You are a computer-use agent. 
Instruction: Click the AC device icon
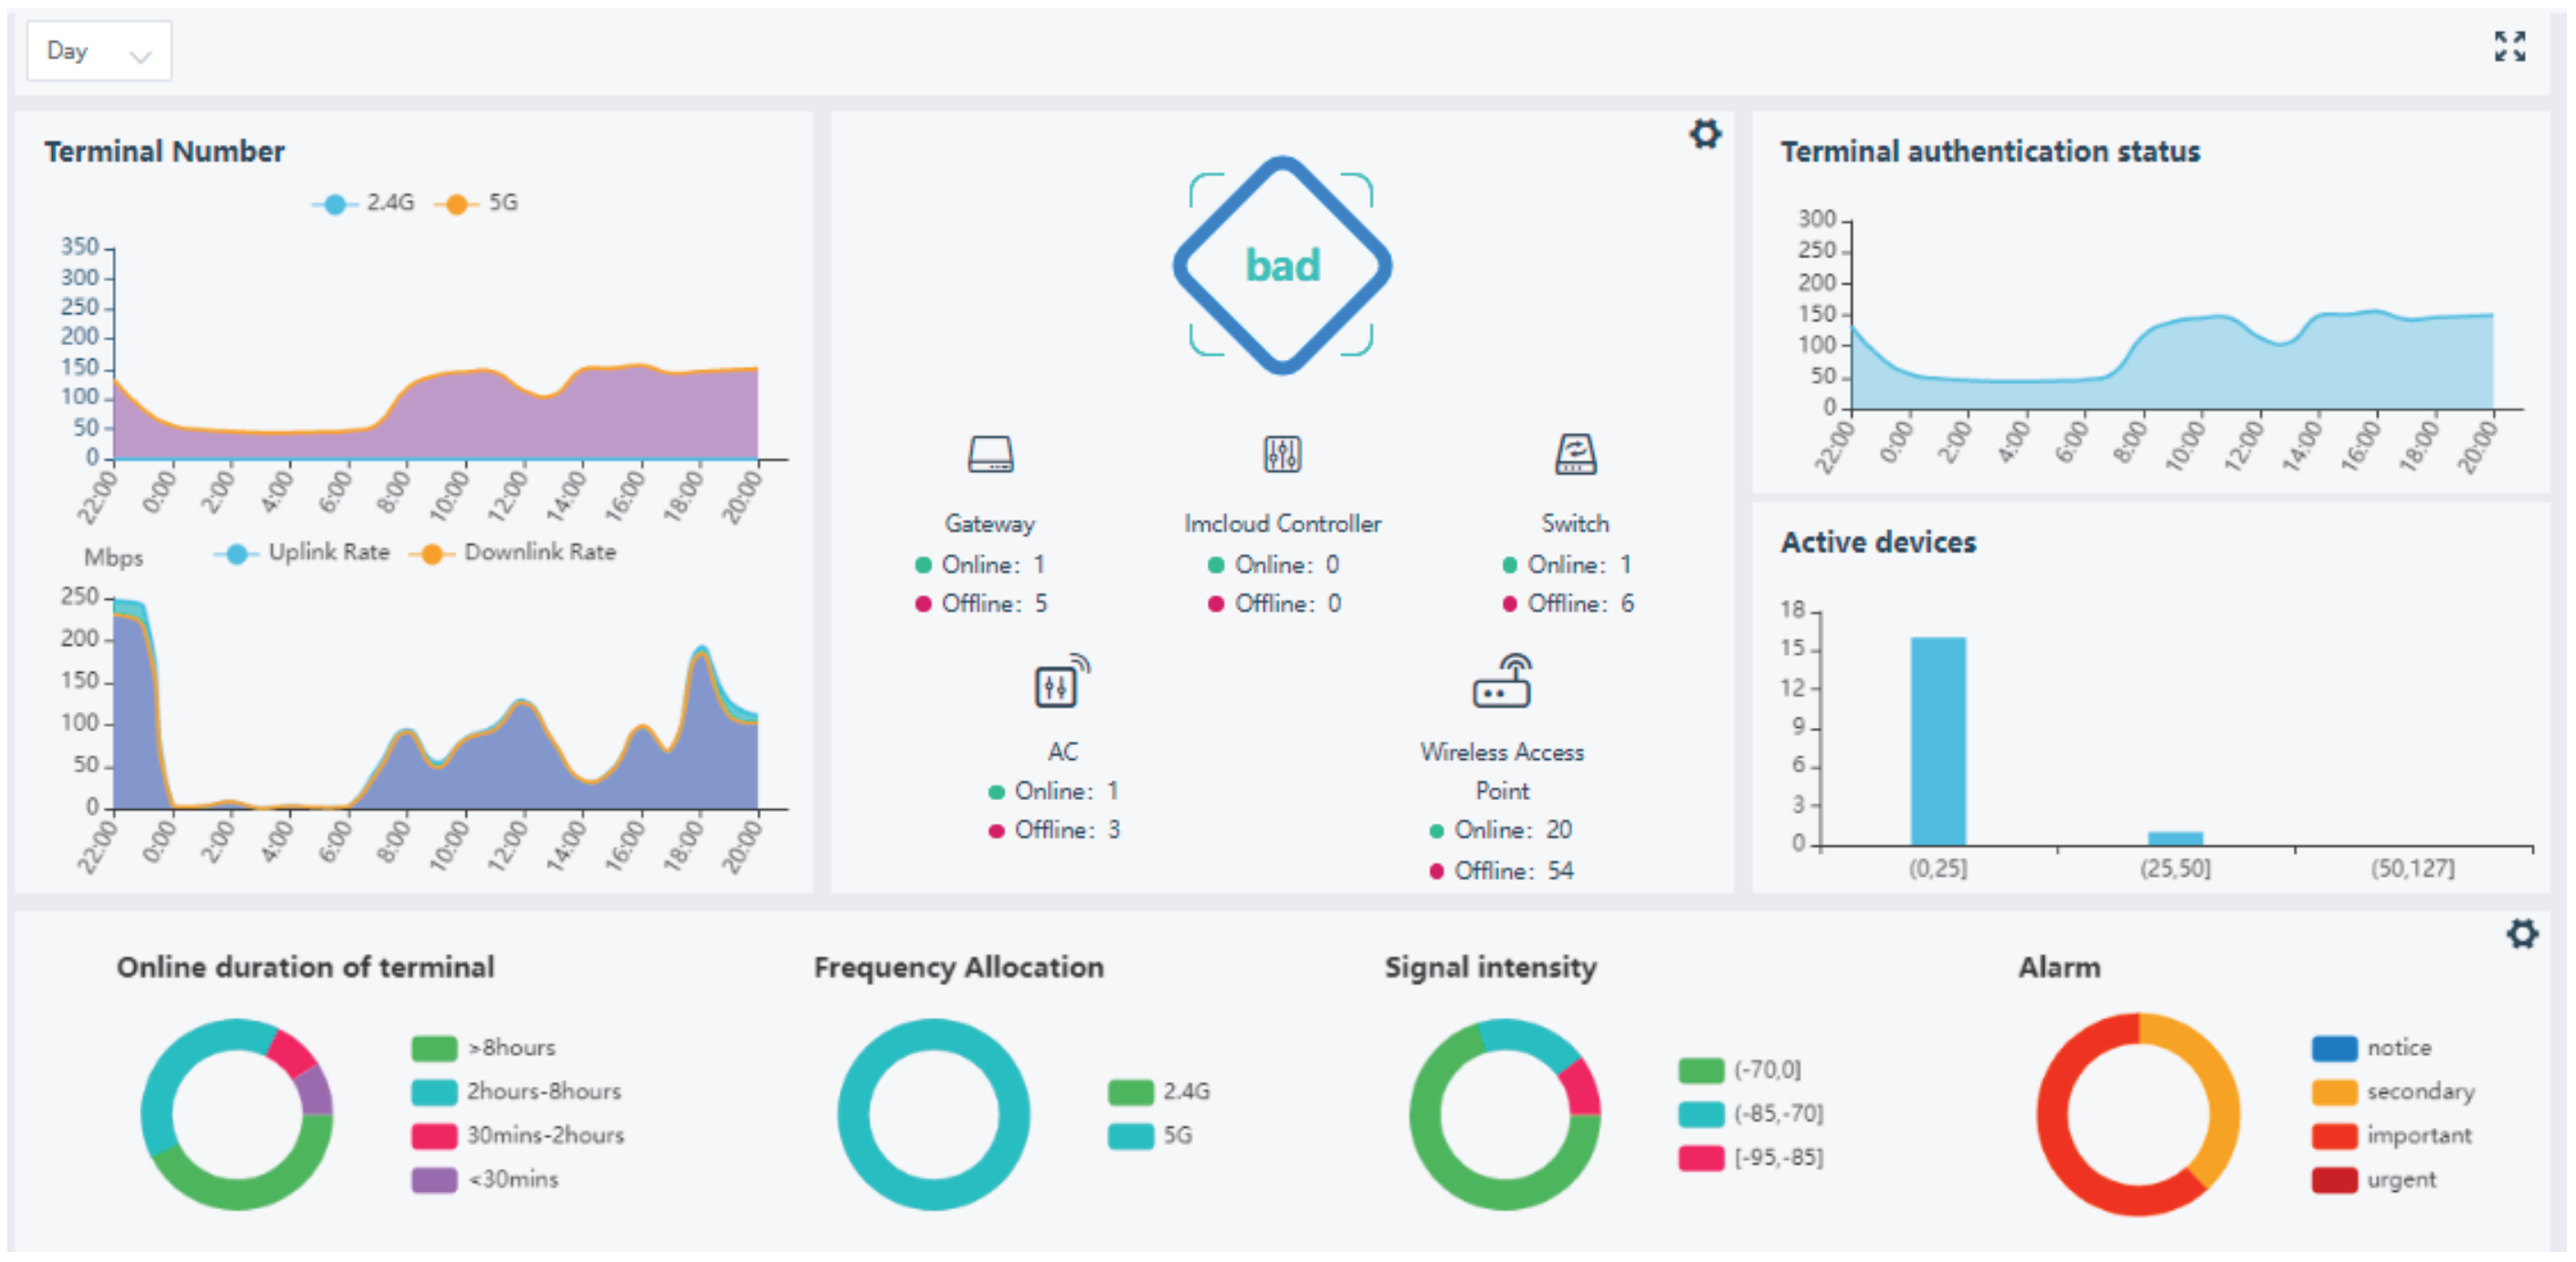(x=1055, y=682)
